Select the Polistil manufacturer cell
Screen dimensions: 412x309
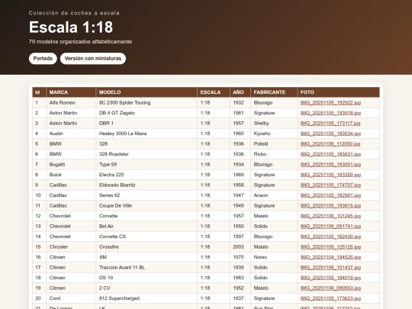tap(274, 144)
